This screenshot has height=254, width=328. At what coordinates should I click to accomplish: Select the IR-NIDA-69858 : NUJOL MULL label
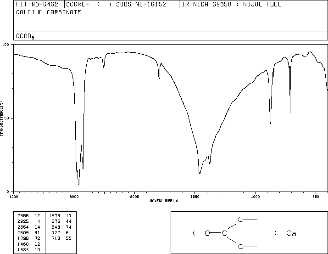[232, 4]
